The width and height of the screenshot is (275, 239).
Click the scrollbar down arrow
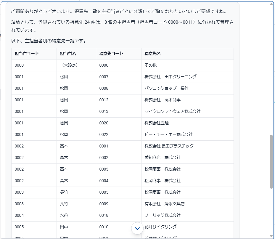click(271, 236)
